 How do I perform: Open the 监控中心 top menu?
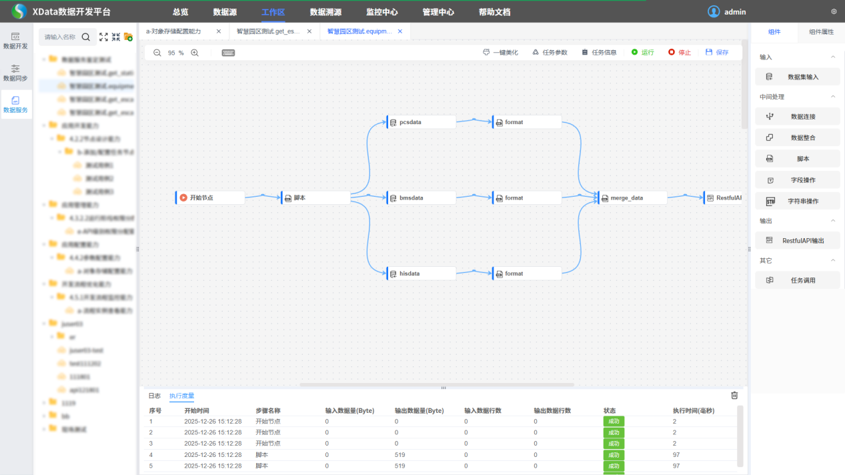[x=382, y=12]
